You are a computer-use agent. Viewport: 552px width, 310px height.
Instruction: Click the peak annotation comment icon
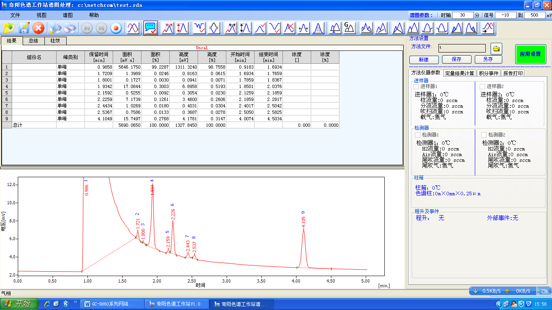(150, 28)
